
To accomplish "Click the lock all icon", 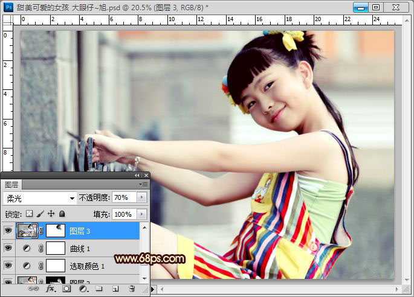I will pos(62,214).
